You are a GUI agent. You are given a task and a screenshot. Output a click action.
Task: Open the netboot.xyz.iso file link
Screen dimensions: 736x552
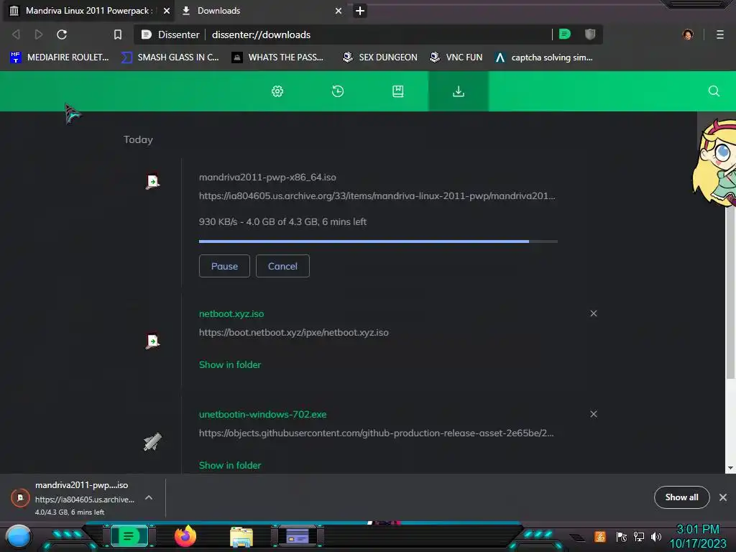tap(231, 313)
